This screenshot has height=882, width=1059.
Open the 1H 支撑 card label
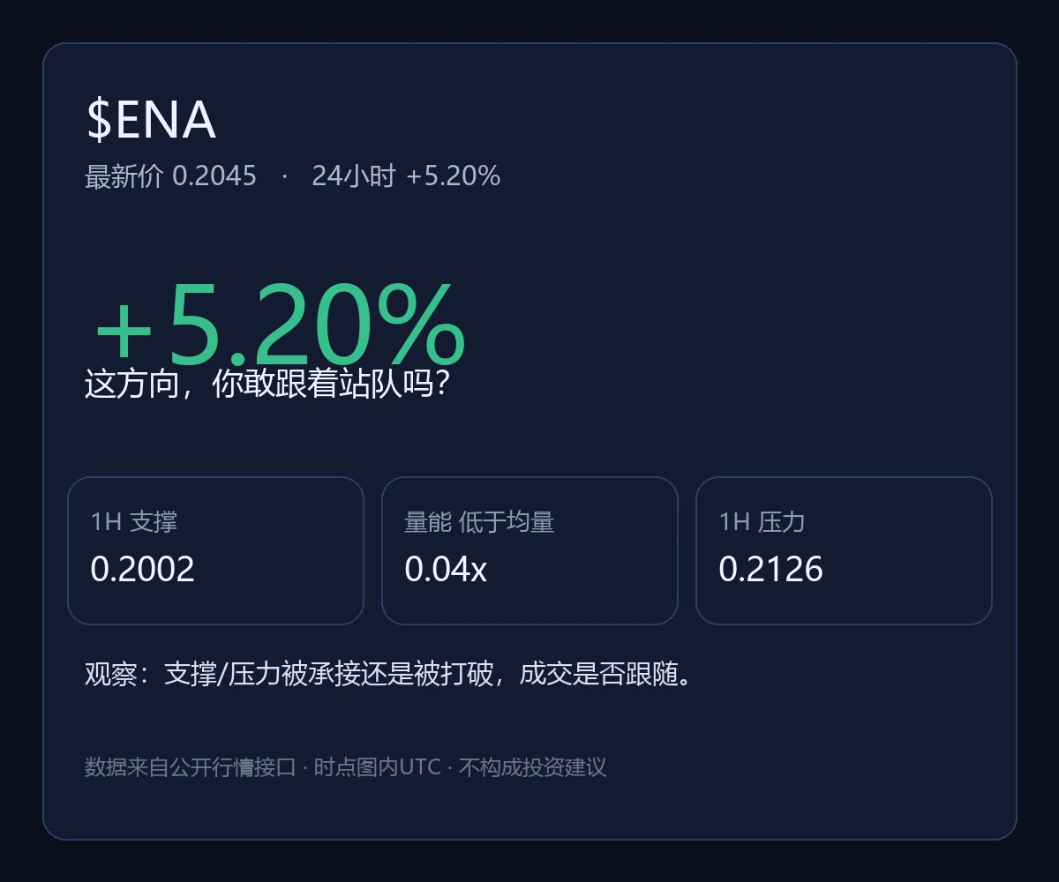(x=134, y=522)
